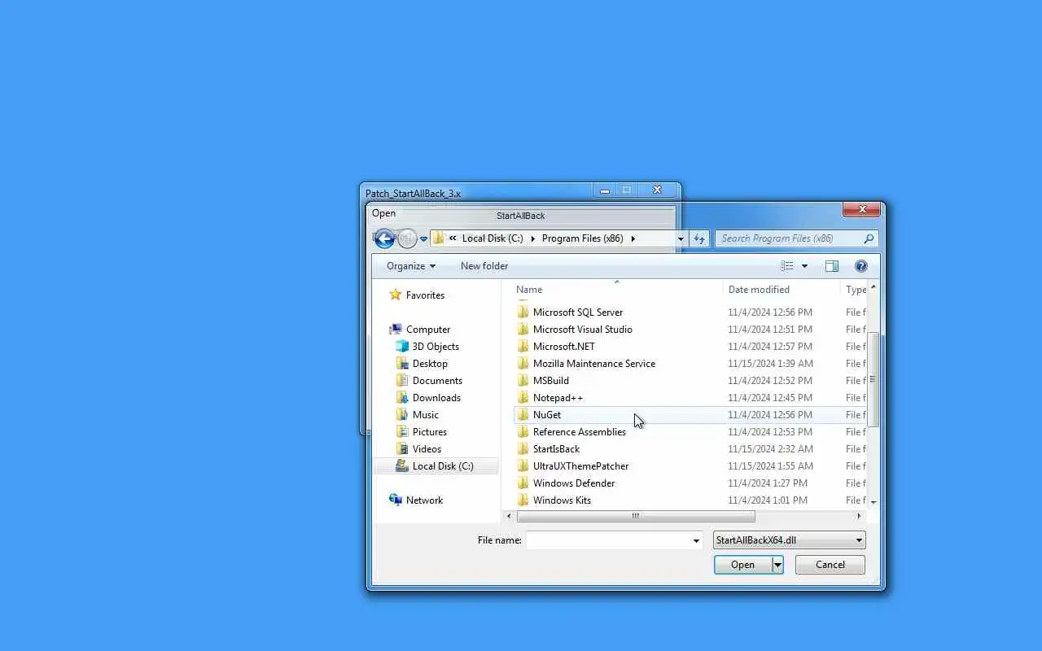Open the address bar history dropdown
Image resolution: width=1042 pixels, height=651 pixels.
pos(681,239)
